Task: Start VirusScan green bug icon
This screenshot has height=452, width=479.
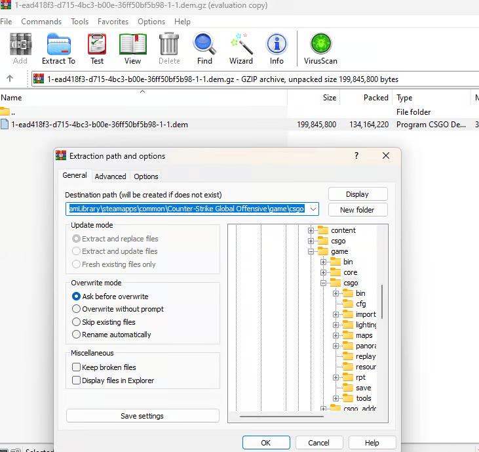Action: coord(320,44)
